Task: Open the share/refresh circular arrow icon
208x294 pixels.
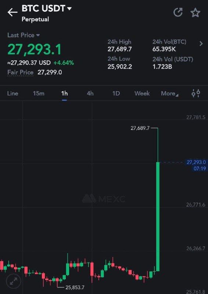Action: (178, 12)
